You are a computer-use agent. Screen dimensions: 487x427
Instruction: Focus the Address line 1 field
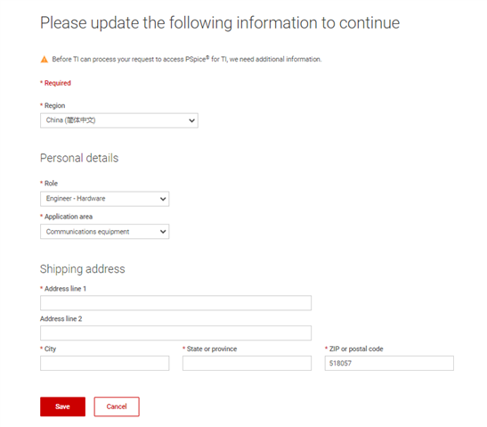coord(175,302)
